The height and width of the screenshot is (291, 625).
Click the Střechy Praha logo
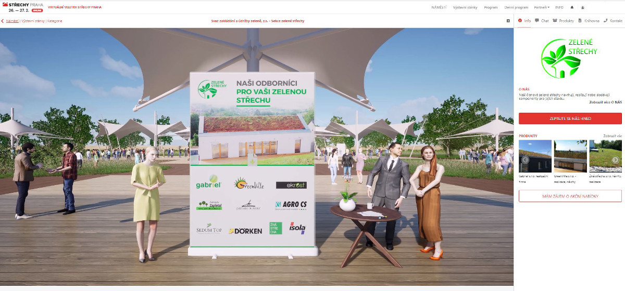22,7
